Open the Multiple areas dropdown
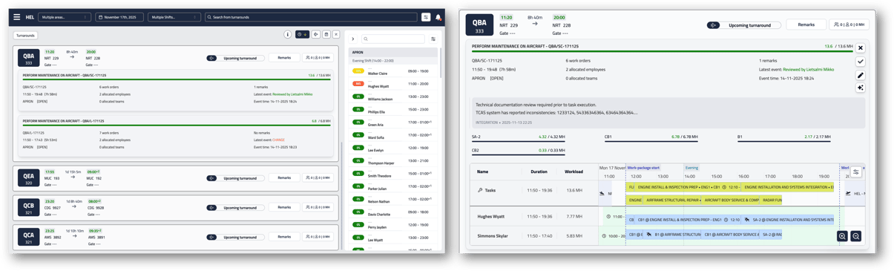Viewport: 894px width, 271px height. coord(65,17)
